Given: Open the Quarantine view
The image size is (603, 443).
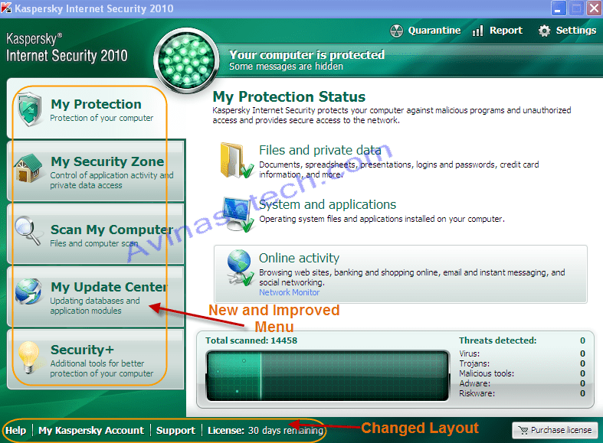Looking at the screenshot, I should click(425, 31).
